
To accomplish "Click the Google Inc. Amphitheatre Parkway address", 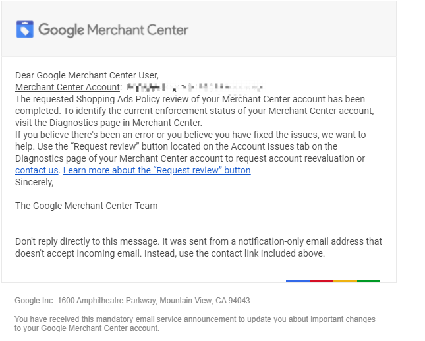I will point(132,301).
